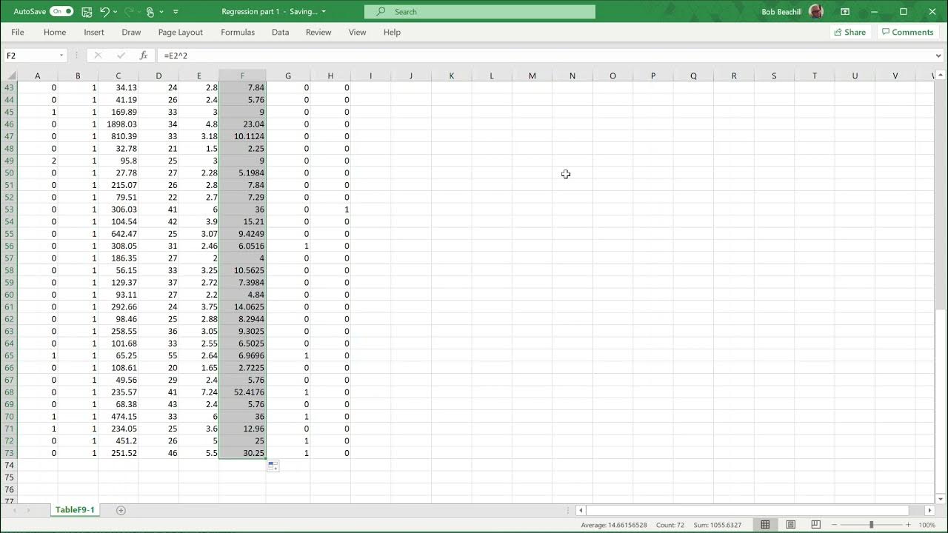Click cell with value 7.24
Viewport: 948px width, 533px height.
tap(198, 392)
